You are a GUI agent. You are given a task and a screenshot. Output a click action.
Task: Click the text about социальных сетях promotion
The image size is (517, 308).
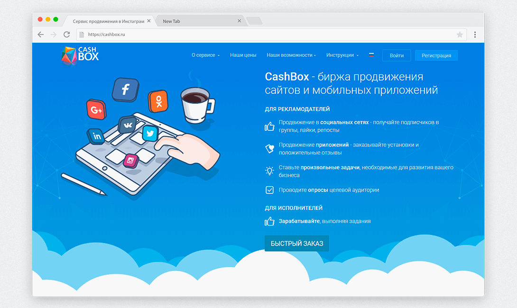359,126
